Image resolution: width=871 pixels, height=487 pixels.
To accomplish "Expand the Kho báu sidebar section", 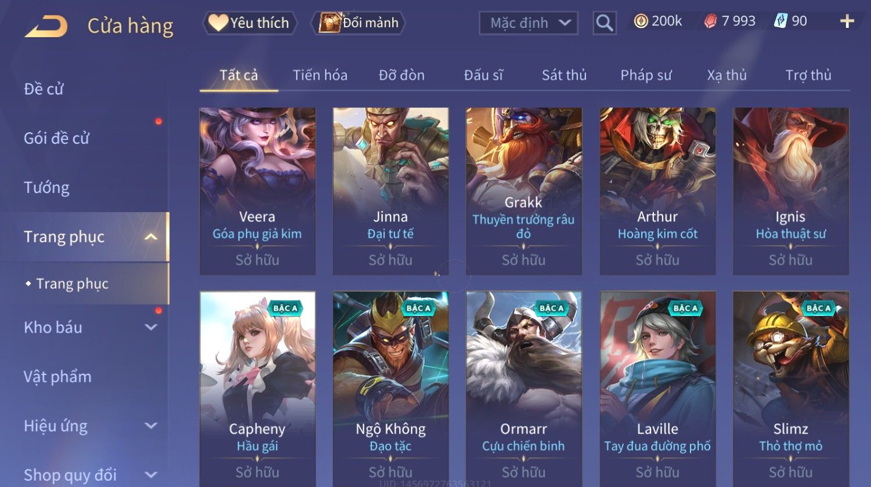I will 151,327.
